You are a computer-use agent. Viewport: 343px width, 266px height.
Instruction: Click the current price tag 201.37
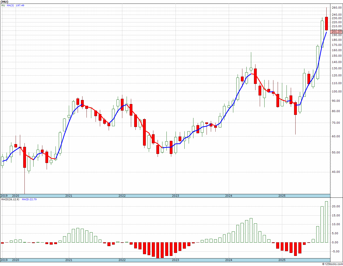pyautogui.click(x=336, y=32)
